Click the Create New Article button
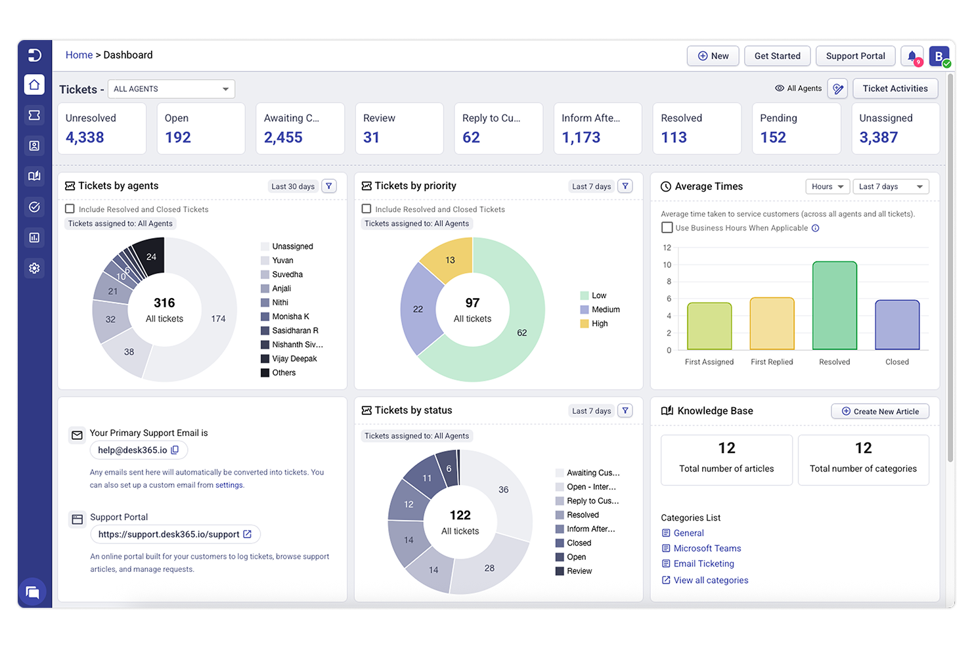 [x=880, y=411]
